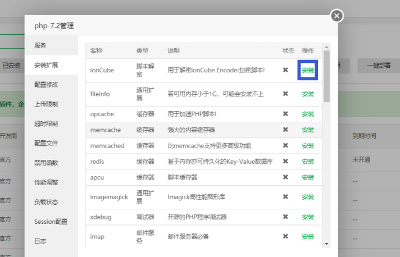The image size is (400, 257).
Task: Open Session配置 tab
Action: coord(50,222)
